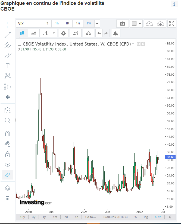Open the series title dropdown arrow
The width and height of the screenshot is (181, 224).
[x=133, y=44]
